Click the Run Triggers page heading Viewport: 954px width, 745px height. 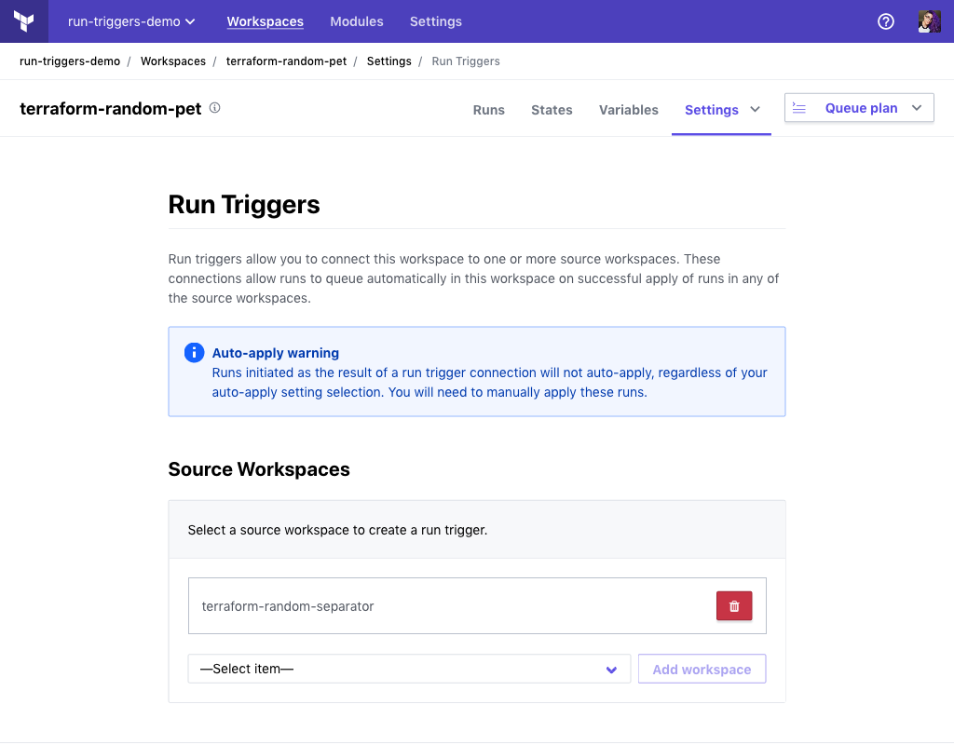244,205
